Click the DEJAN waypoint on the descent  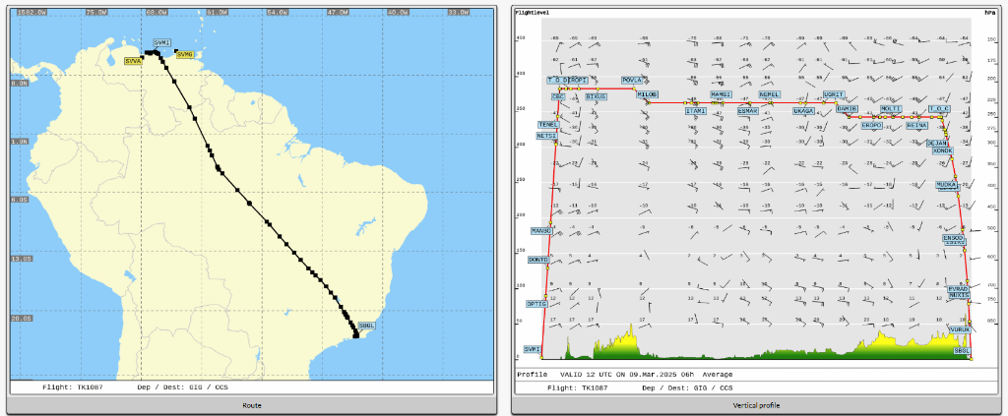coord(937,143)
